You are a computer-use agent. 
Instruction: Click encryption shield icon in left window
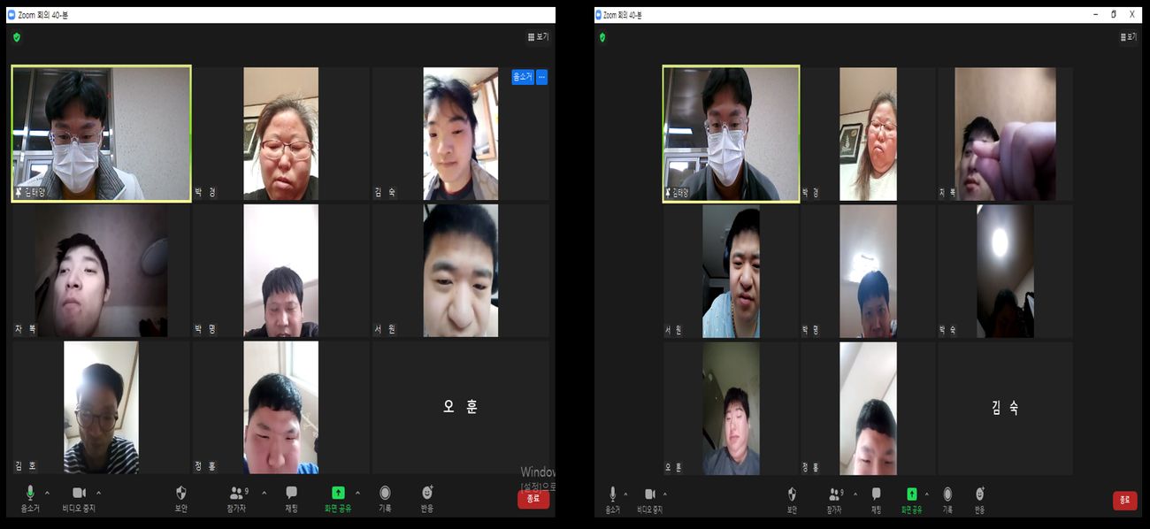coord(17,37)
